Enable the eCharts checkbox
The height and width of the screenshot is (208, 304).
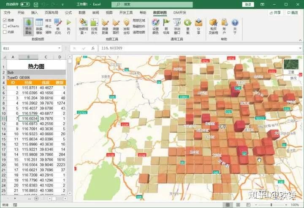5,26
